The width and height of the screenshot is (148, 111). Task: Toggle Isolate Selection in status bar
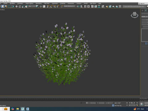point(81,103)
